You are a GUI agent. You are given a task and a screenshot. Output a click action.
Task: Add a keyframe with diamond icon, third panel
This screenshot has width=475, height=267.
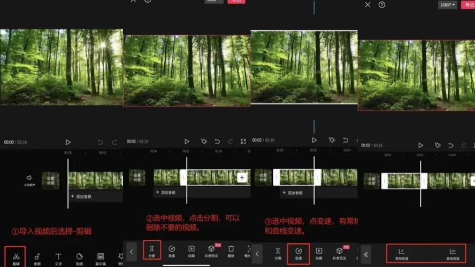click(x=332, y=140)
